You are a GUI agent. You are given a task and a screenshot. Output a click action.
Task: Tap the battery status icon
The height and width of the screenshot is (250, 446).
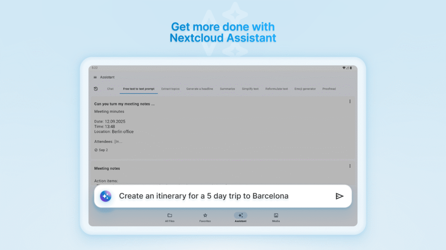pyautogui.click(x=351, y=68)
